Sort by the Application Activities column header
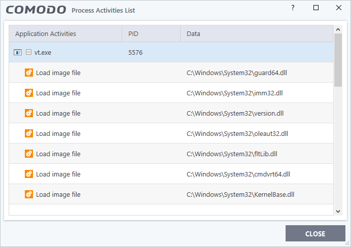 click(65, 33)
